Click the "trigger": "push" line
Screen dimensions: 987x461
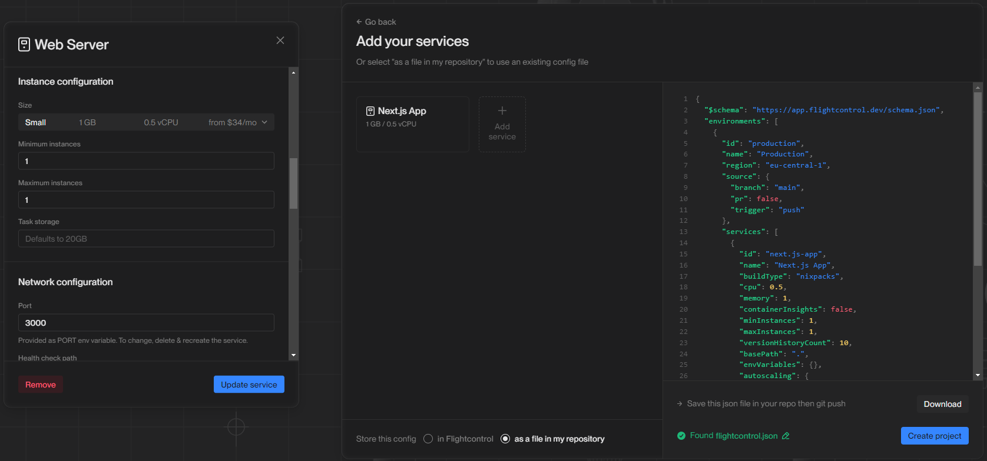tap(767, 210)
